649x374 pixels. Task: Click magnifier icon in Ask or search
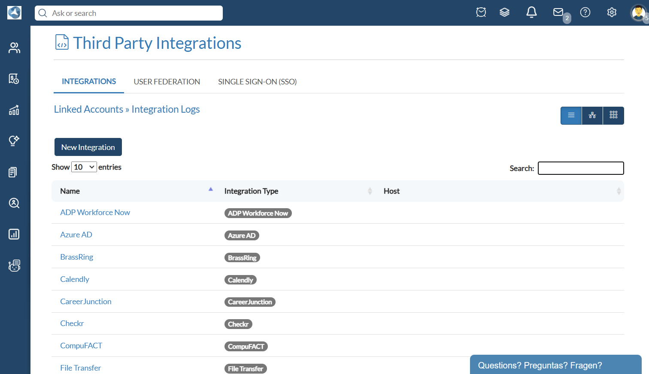pos(42,13)
